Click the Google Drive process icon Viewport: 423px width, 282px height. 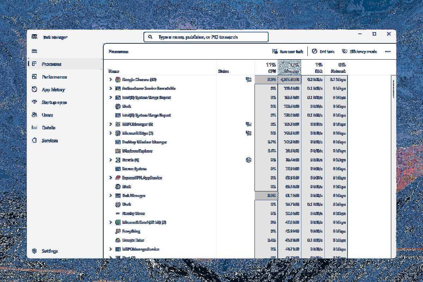point(118,240)
